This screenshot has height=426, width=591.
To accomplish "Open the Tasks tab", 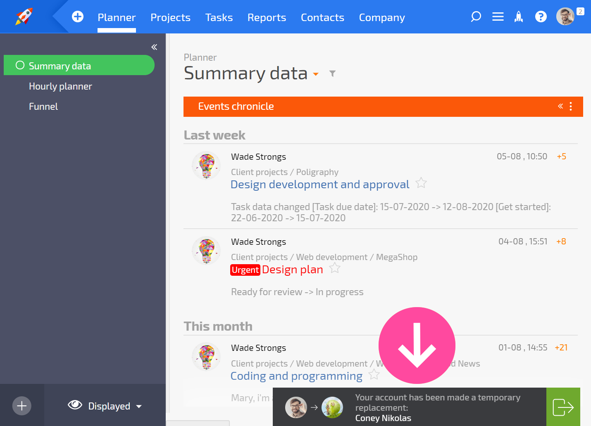I will (219, 17).
